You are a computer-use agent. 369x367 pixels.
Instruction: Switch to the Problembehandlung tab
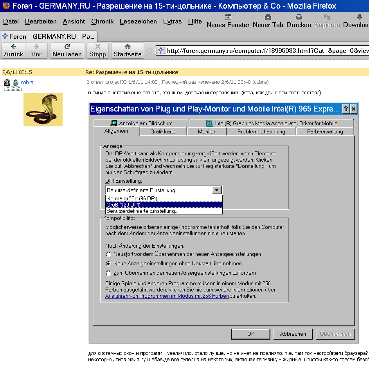pos(261,131)
